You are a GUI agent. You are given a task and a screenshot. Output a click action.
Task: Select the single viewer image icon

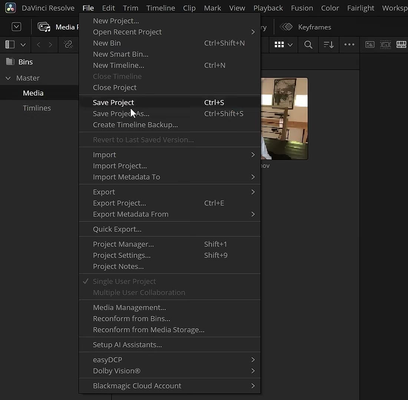point(370,44)
